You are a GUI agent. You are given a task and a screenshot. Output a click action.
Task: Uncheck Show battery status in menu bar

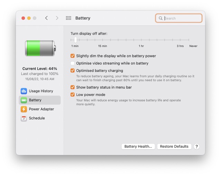pos(73,87)
